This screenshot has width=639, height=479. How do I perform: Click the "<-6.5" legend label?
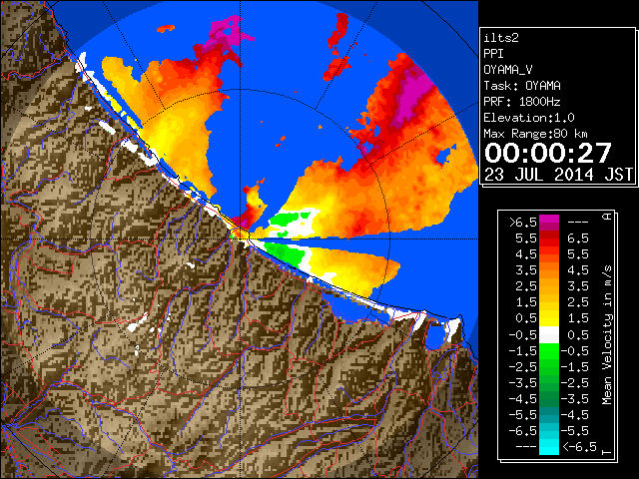tap(580, 447)
